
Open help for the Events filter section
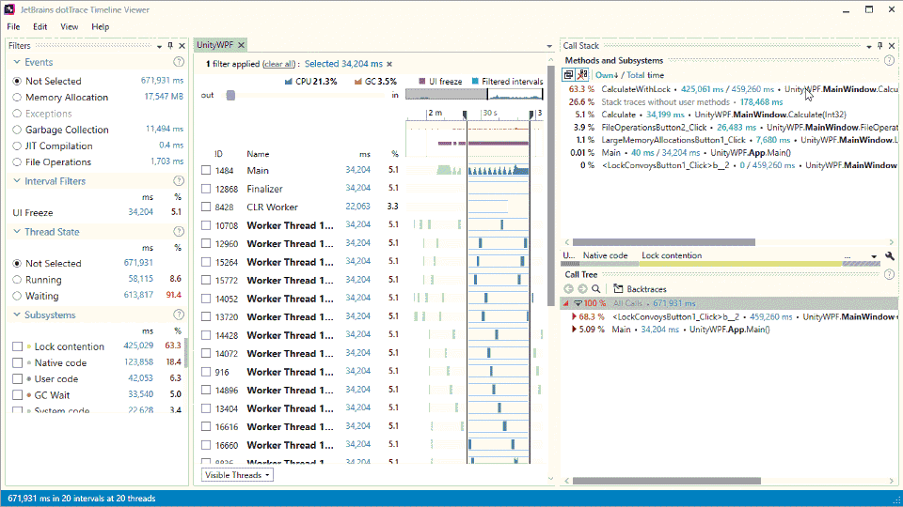[x=179, y=63]
